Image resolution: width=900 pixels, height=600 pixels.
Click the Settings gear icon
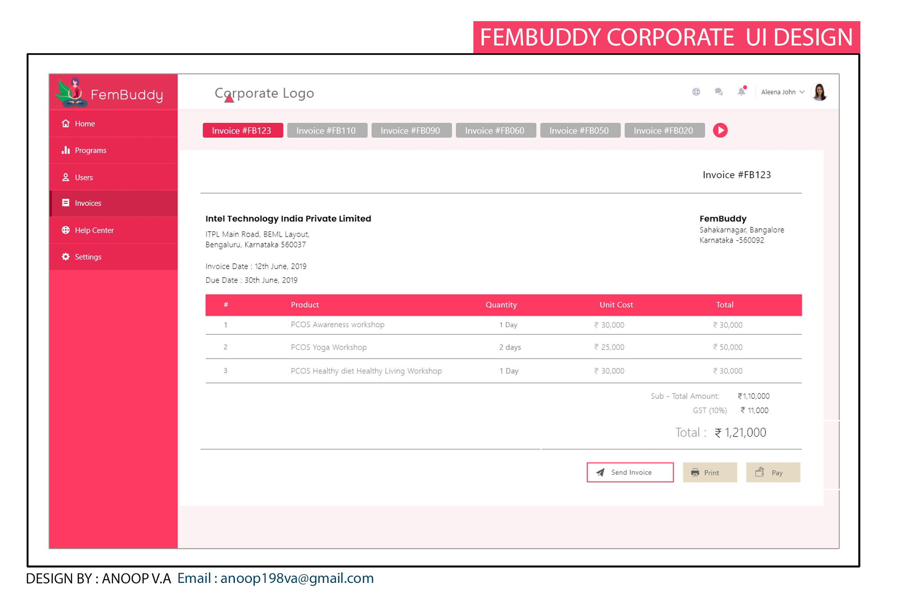(x=66, y=257)
